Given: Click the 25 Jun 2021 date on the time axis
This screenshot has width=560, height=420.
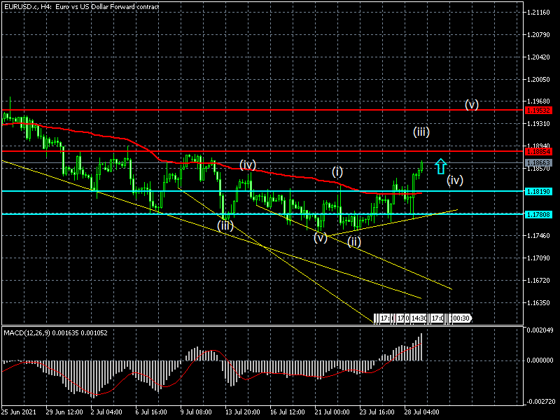Looking at the screenshot, I should coord(20,413).
